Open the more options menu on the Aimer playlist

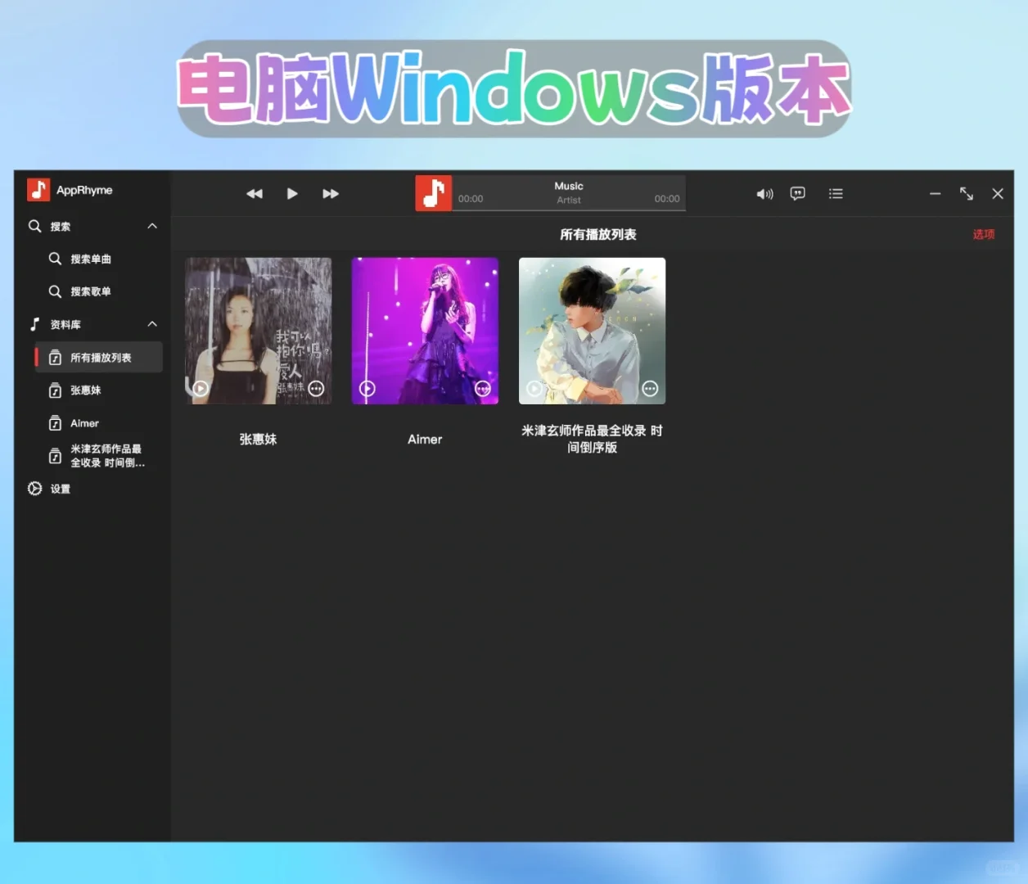pyautogui.click(x=483, y=389)
